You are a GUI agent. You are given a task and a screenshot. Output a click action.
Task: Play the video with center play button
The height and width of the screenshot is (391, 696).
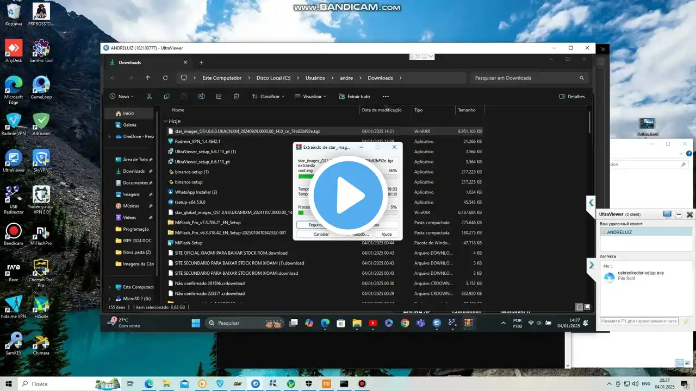click(348, 195)
